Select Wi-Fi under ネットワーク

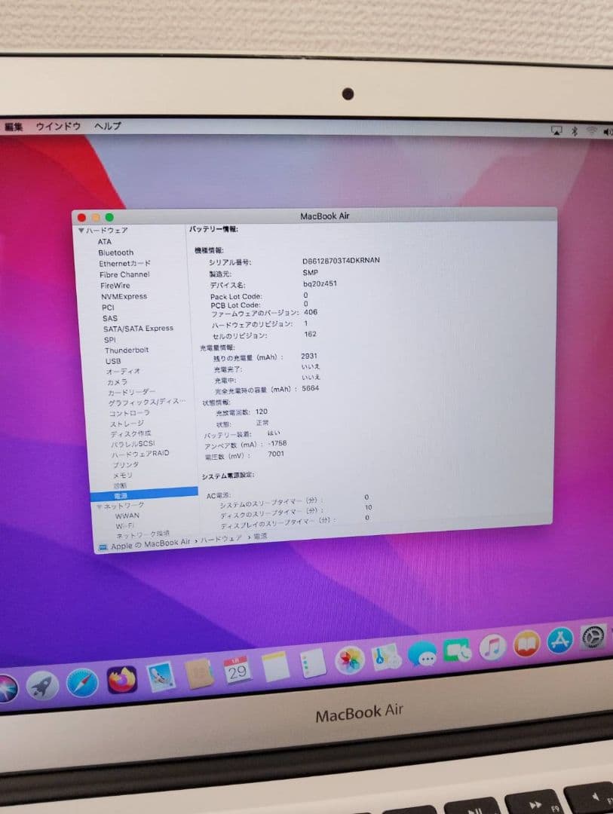[123, 525]
